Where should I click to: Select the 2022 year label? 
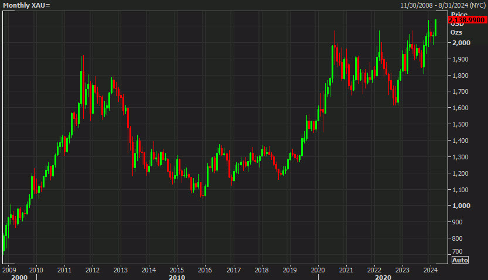point(374,270)
